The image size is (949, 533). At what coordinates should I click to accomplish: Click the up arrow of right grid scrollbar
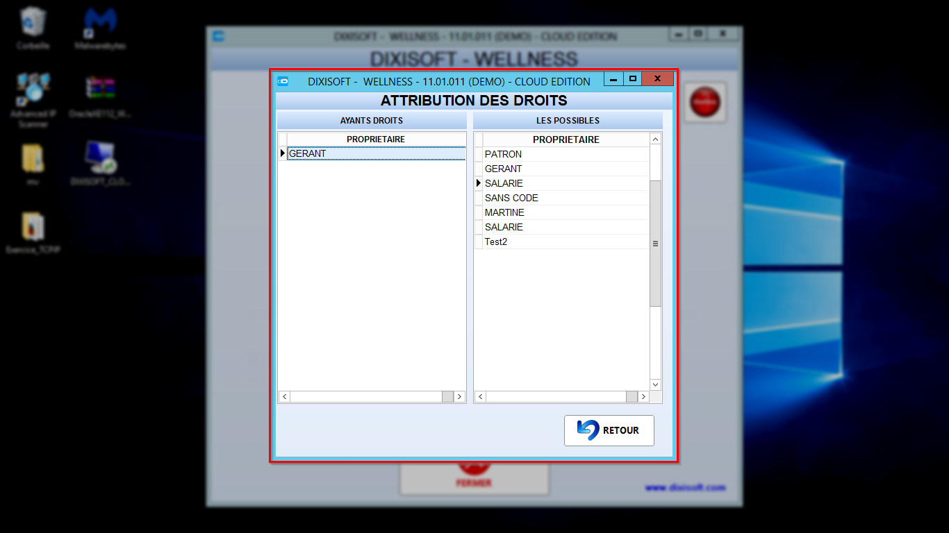(x=655, y=139)
